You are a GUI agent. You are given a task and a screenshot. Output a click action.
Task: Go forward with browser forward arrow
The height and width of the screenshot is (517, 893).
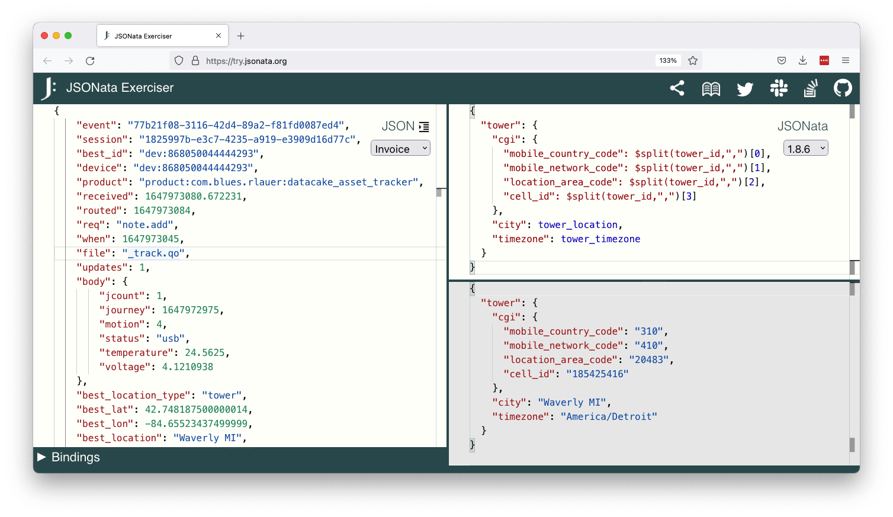coord(69,61)
